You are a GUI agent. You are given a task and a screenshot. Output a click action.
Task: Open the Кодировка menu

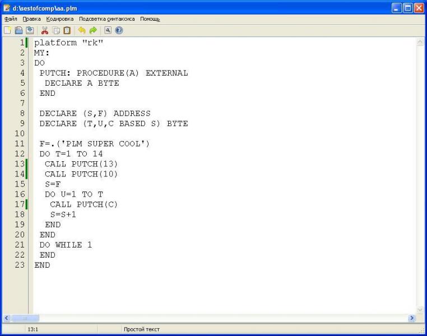pyautogui.click(x=60, y=19)
